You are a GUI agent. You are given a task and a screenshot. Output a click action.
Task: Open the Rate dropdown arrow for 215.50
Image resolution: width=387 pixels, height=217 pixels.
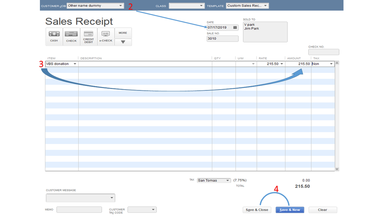click(282, 64)
